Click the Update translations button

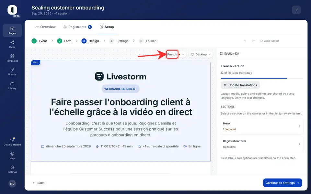[240, 85]
